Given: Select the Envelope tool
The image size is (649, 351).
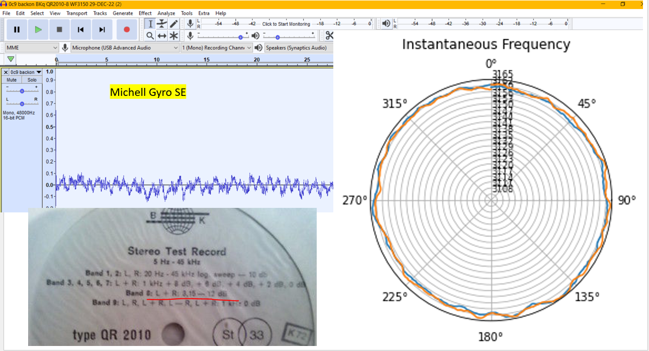Looking at the screenshot, I should [x=162, y=24].
